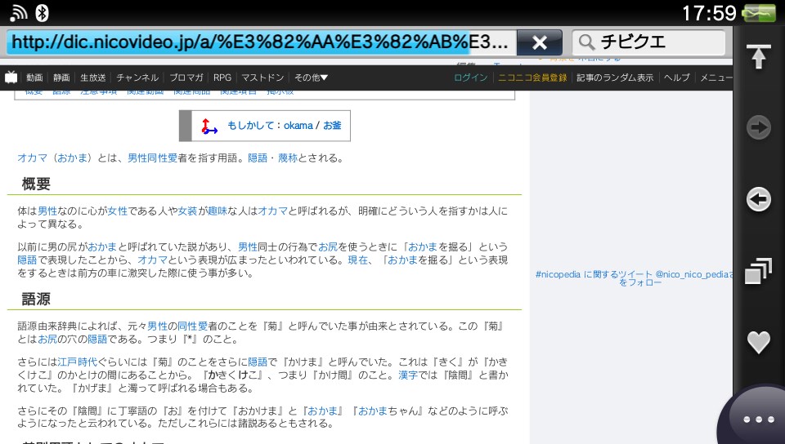Click the ログイン link
The image size is (785, 444).
coord(470,78)
